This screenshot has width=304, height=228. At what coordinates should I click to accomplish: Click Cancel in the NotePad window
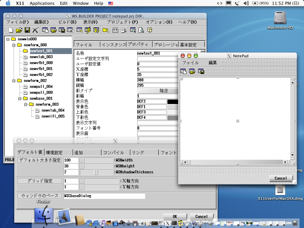(x=281, y=178)
